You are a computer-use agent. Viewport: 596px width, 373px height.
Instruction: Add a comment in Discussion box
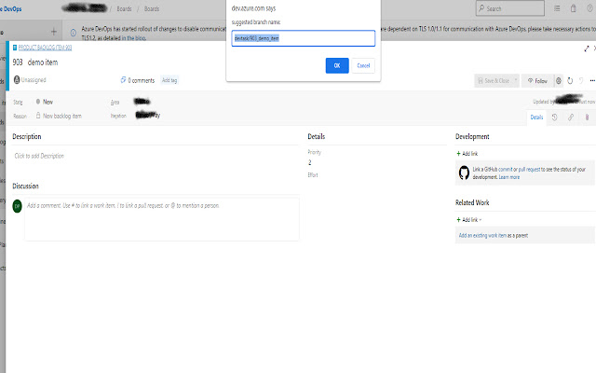tap(162, 219)
